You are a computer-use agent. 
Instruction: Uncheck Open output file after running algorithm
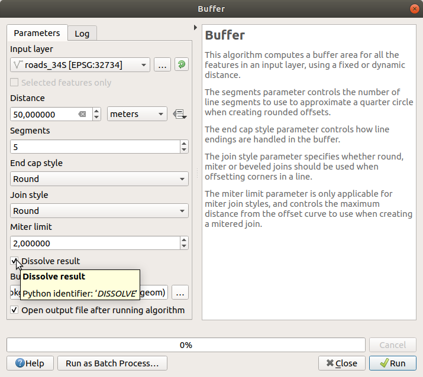pyautogui.click(x=15, y=310)
